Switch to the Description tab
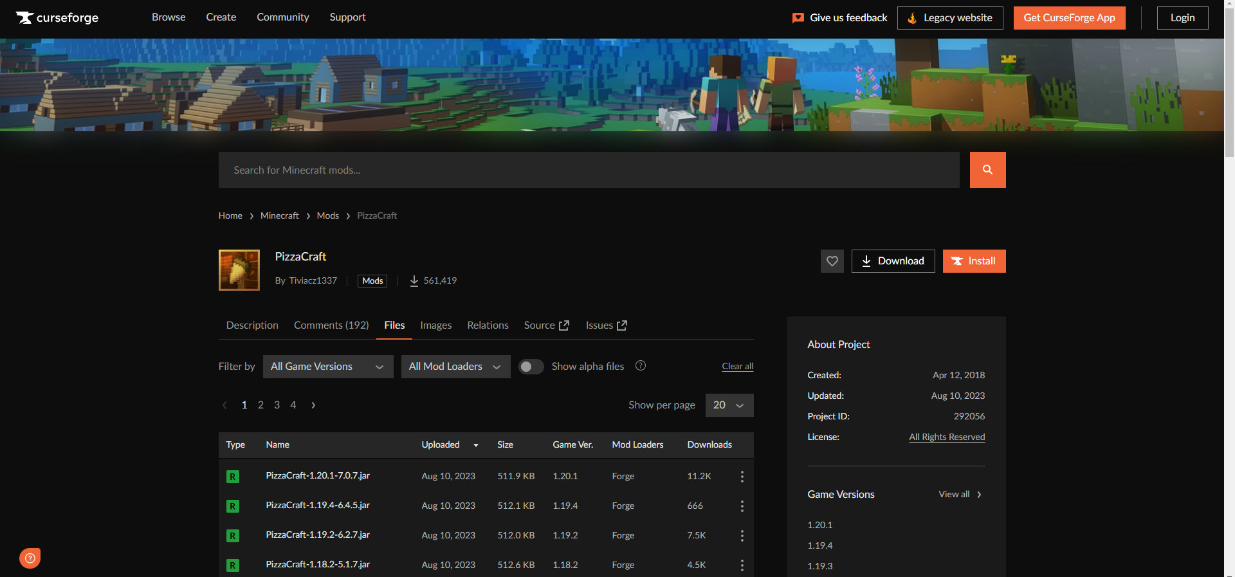The image size is (1235, 577). [252, 325]
